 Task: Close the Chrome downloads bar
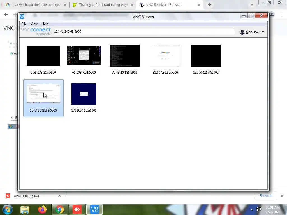point(282,196)
